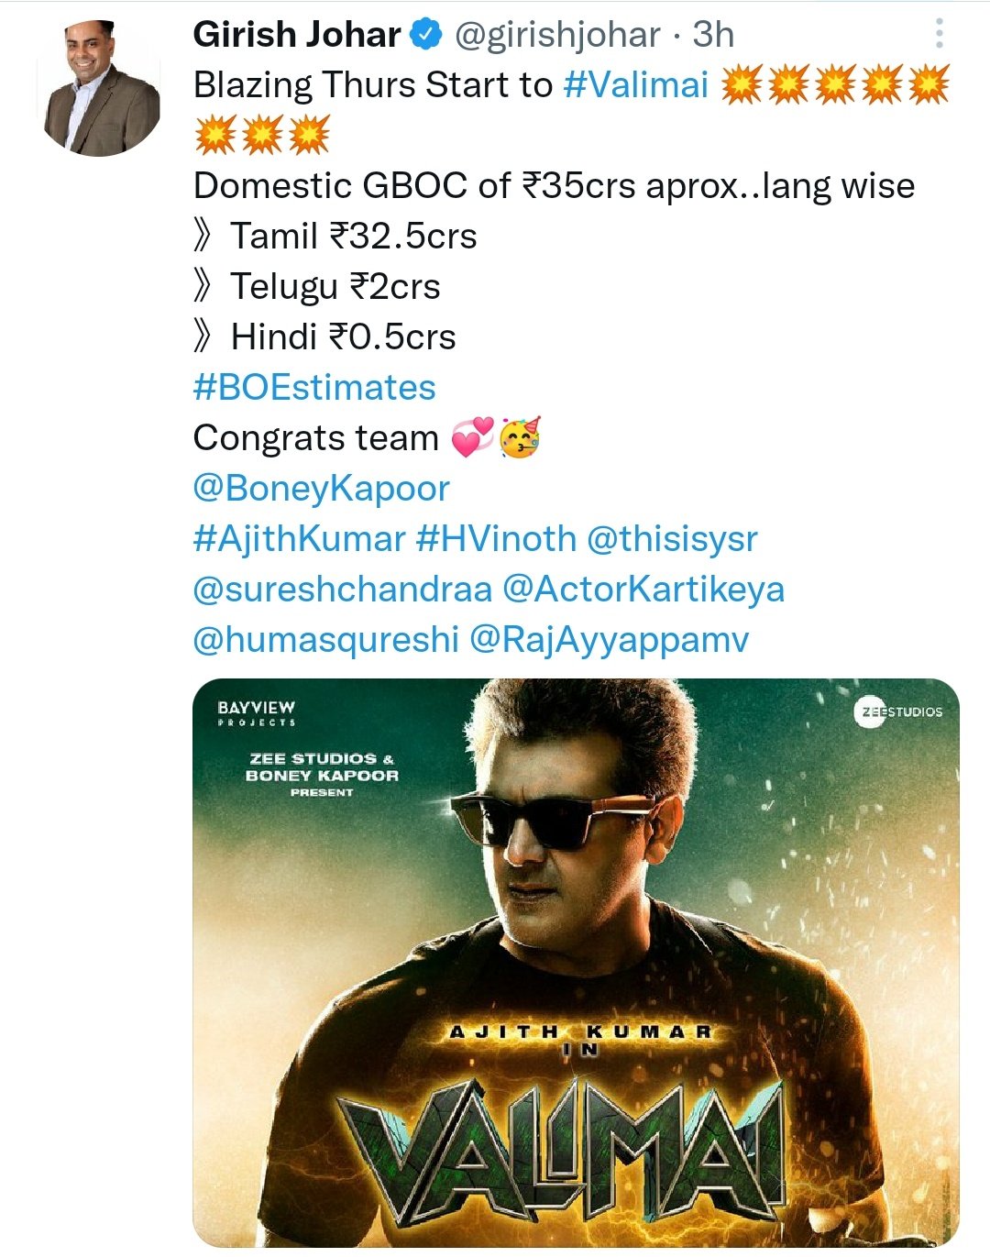Open the tweet's three-dot more menu
The width and height of the screenshot is (990, 1257).
939,34
